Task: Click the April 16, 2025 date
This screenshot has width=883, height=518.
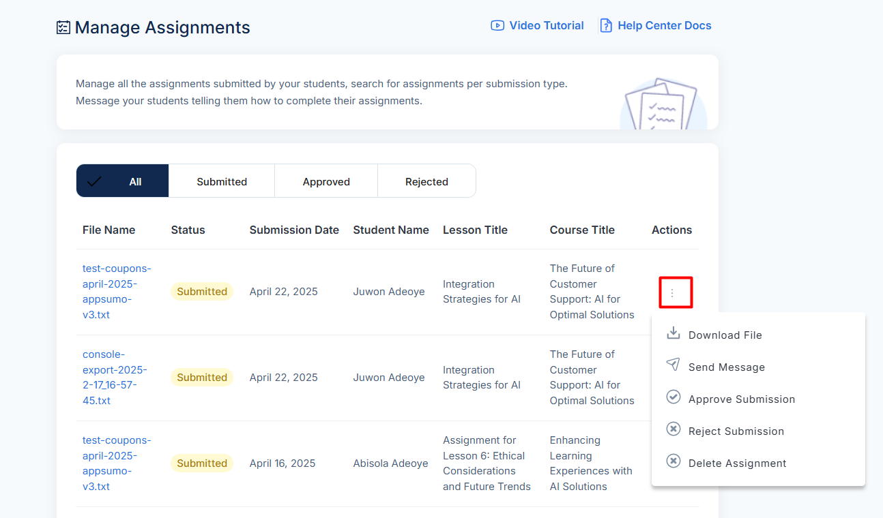Action: [x=283, y=463]
